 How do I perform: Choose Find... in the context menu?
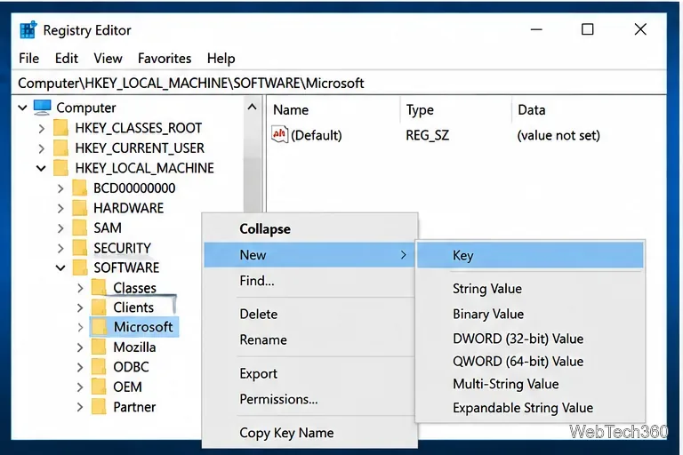click(310, 281)
